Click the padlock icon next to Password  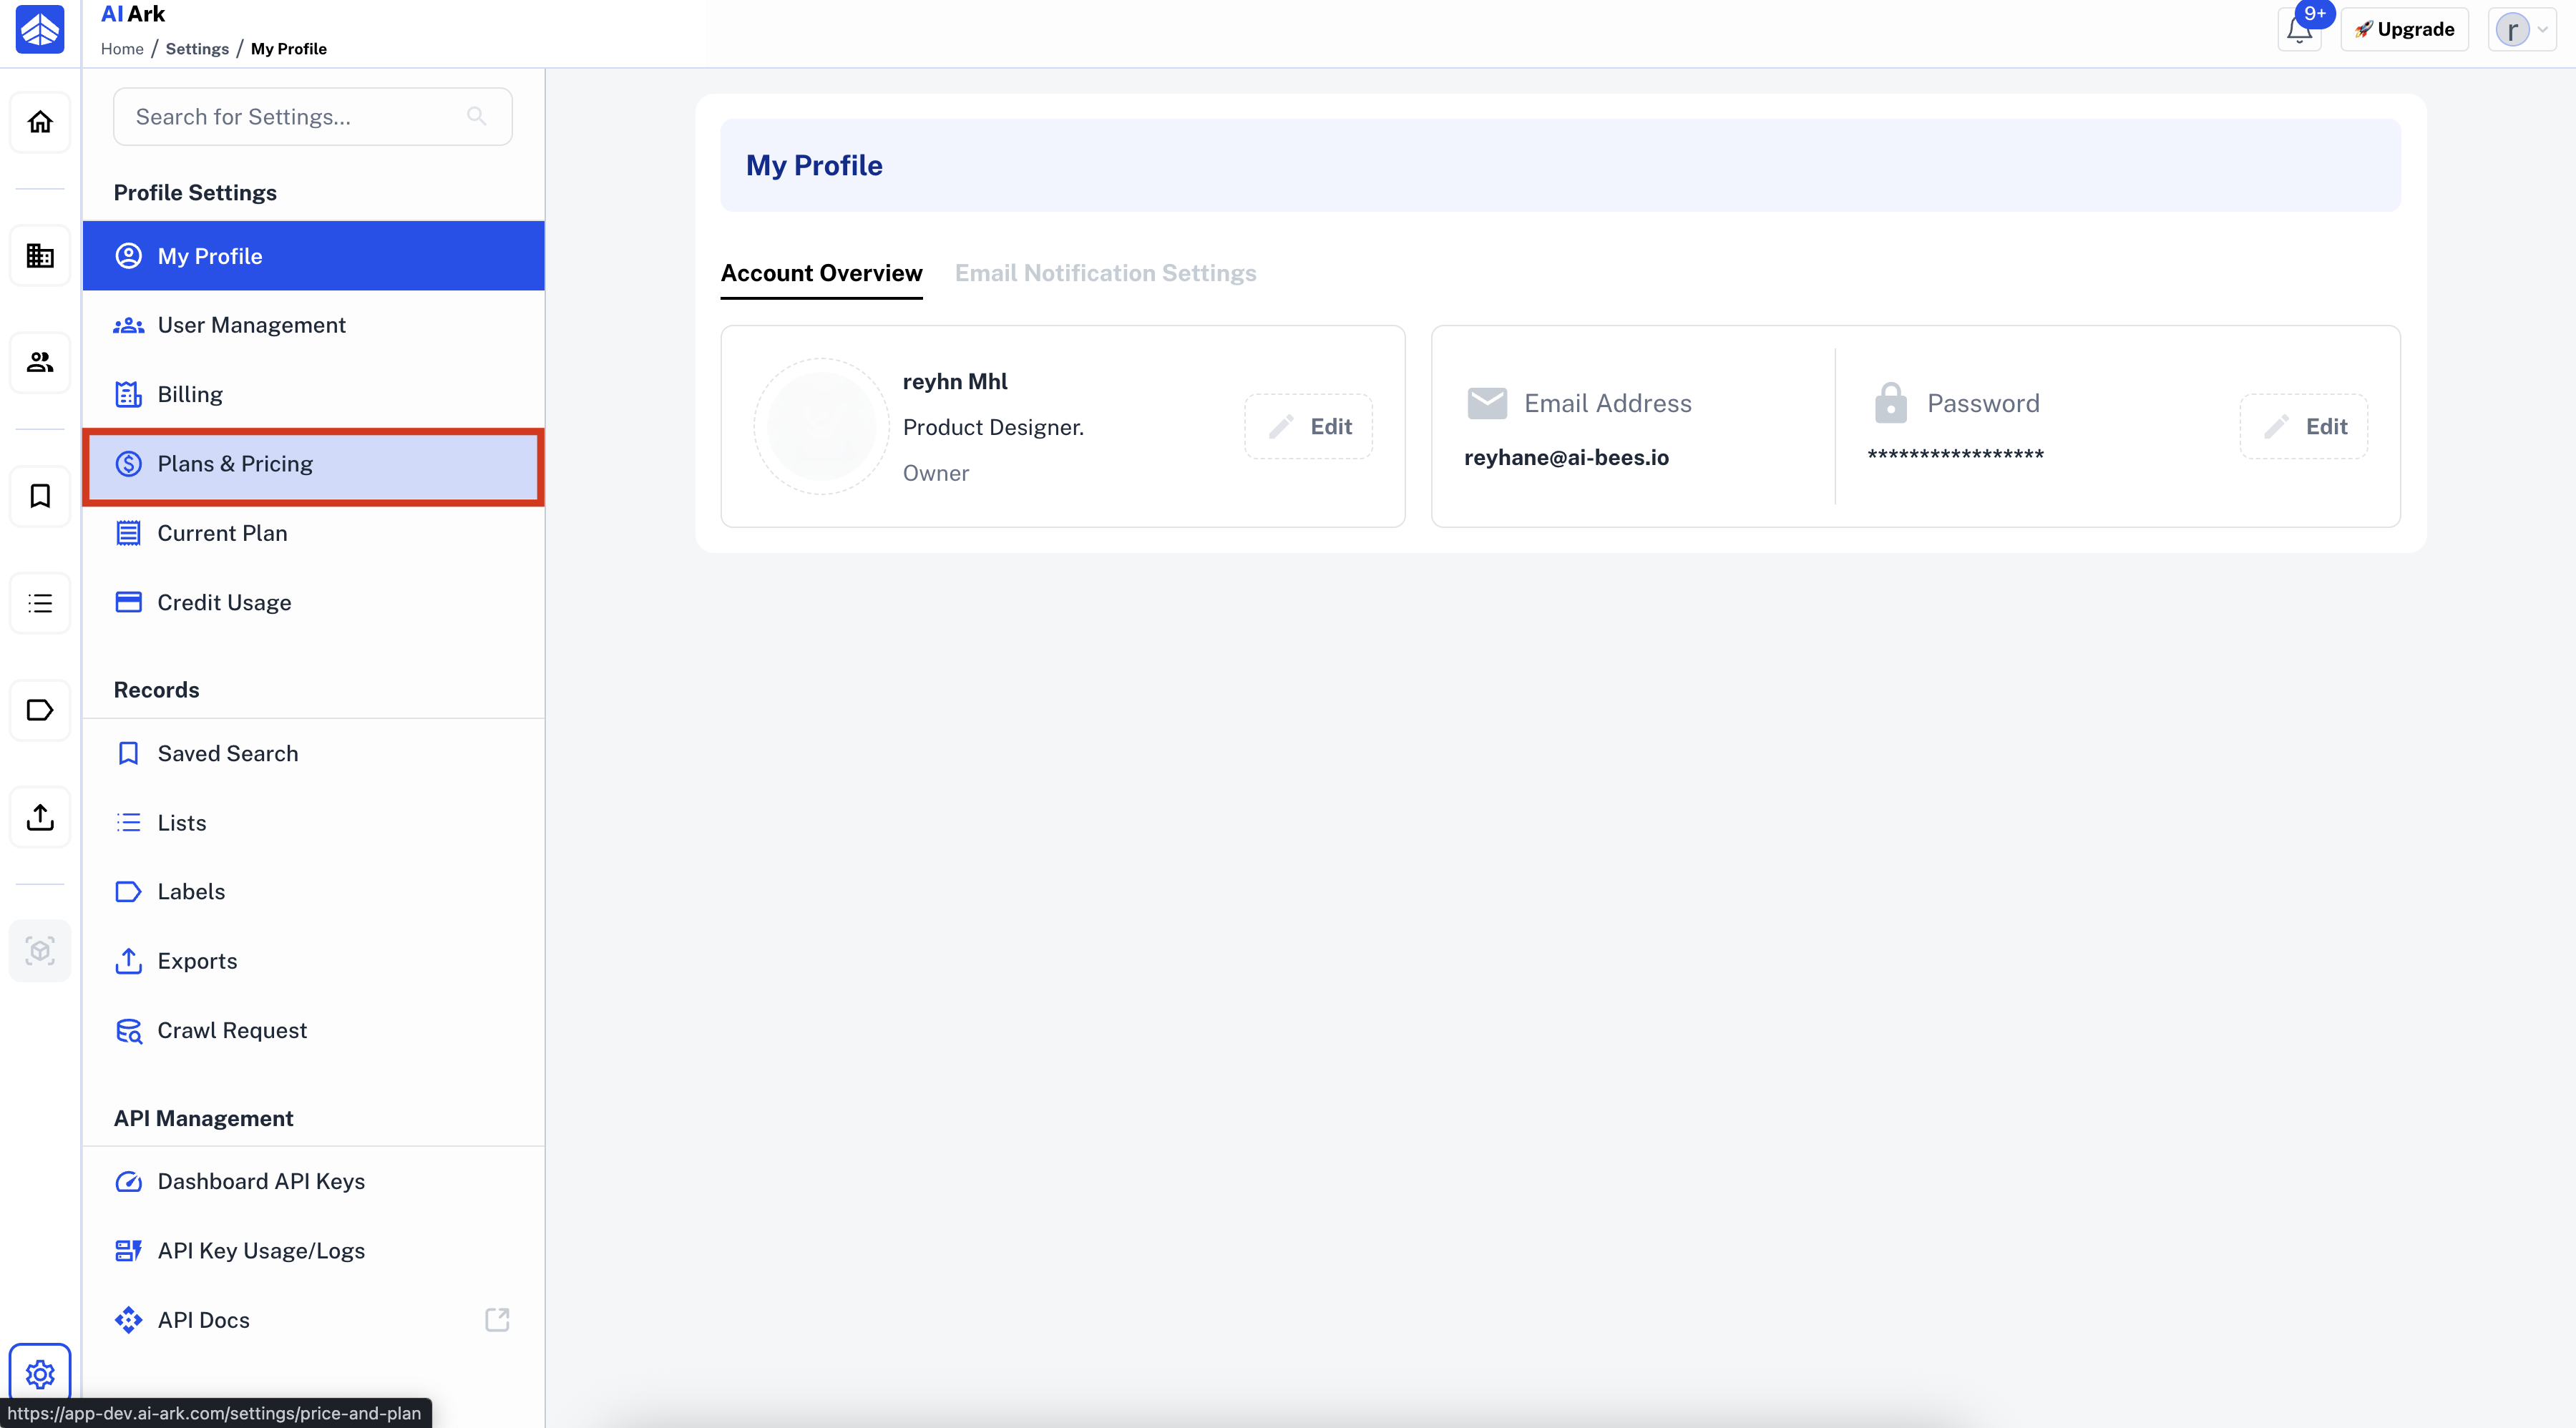(x=1890, y=403)
